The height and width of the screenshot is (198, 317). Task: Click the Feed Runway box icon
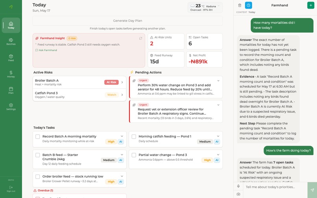(152, 55)
